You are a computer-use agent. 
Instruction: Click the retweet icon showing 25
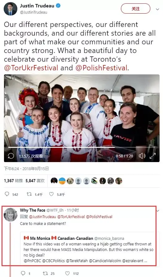point(45,273)
